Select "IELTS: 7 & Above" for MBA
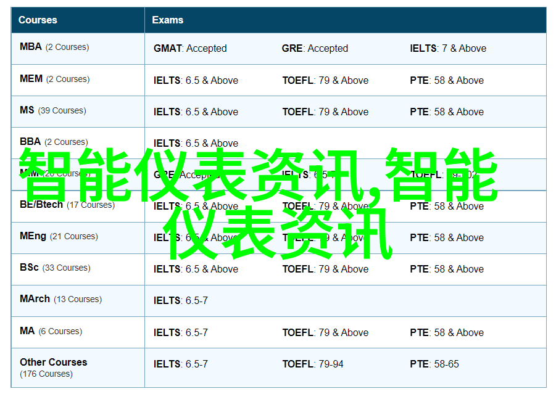Screen dimensions: 556x394 pyautogui.click(x=448, y=48)
